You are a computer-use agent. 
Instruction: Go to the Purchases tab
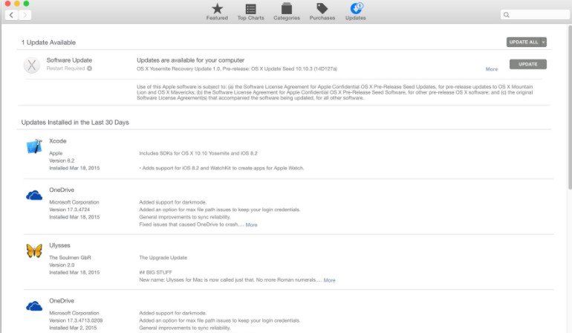(322, 12)
